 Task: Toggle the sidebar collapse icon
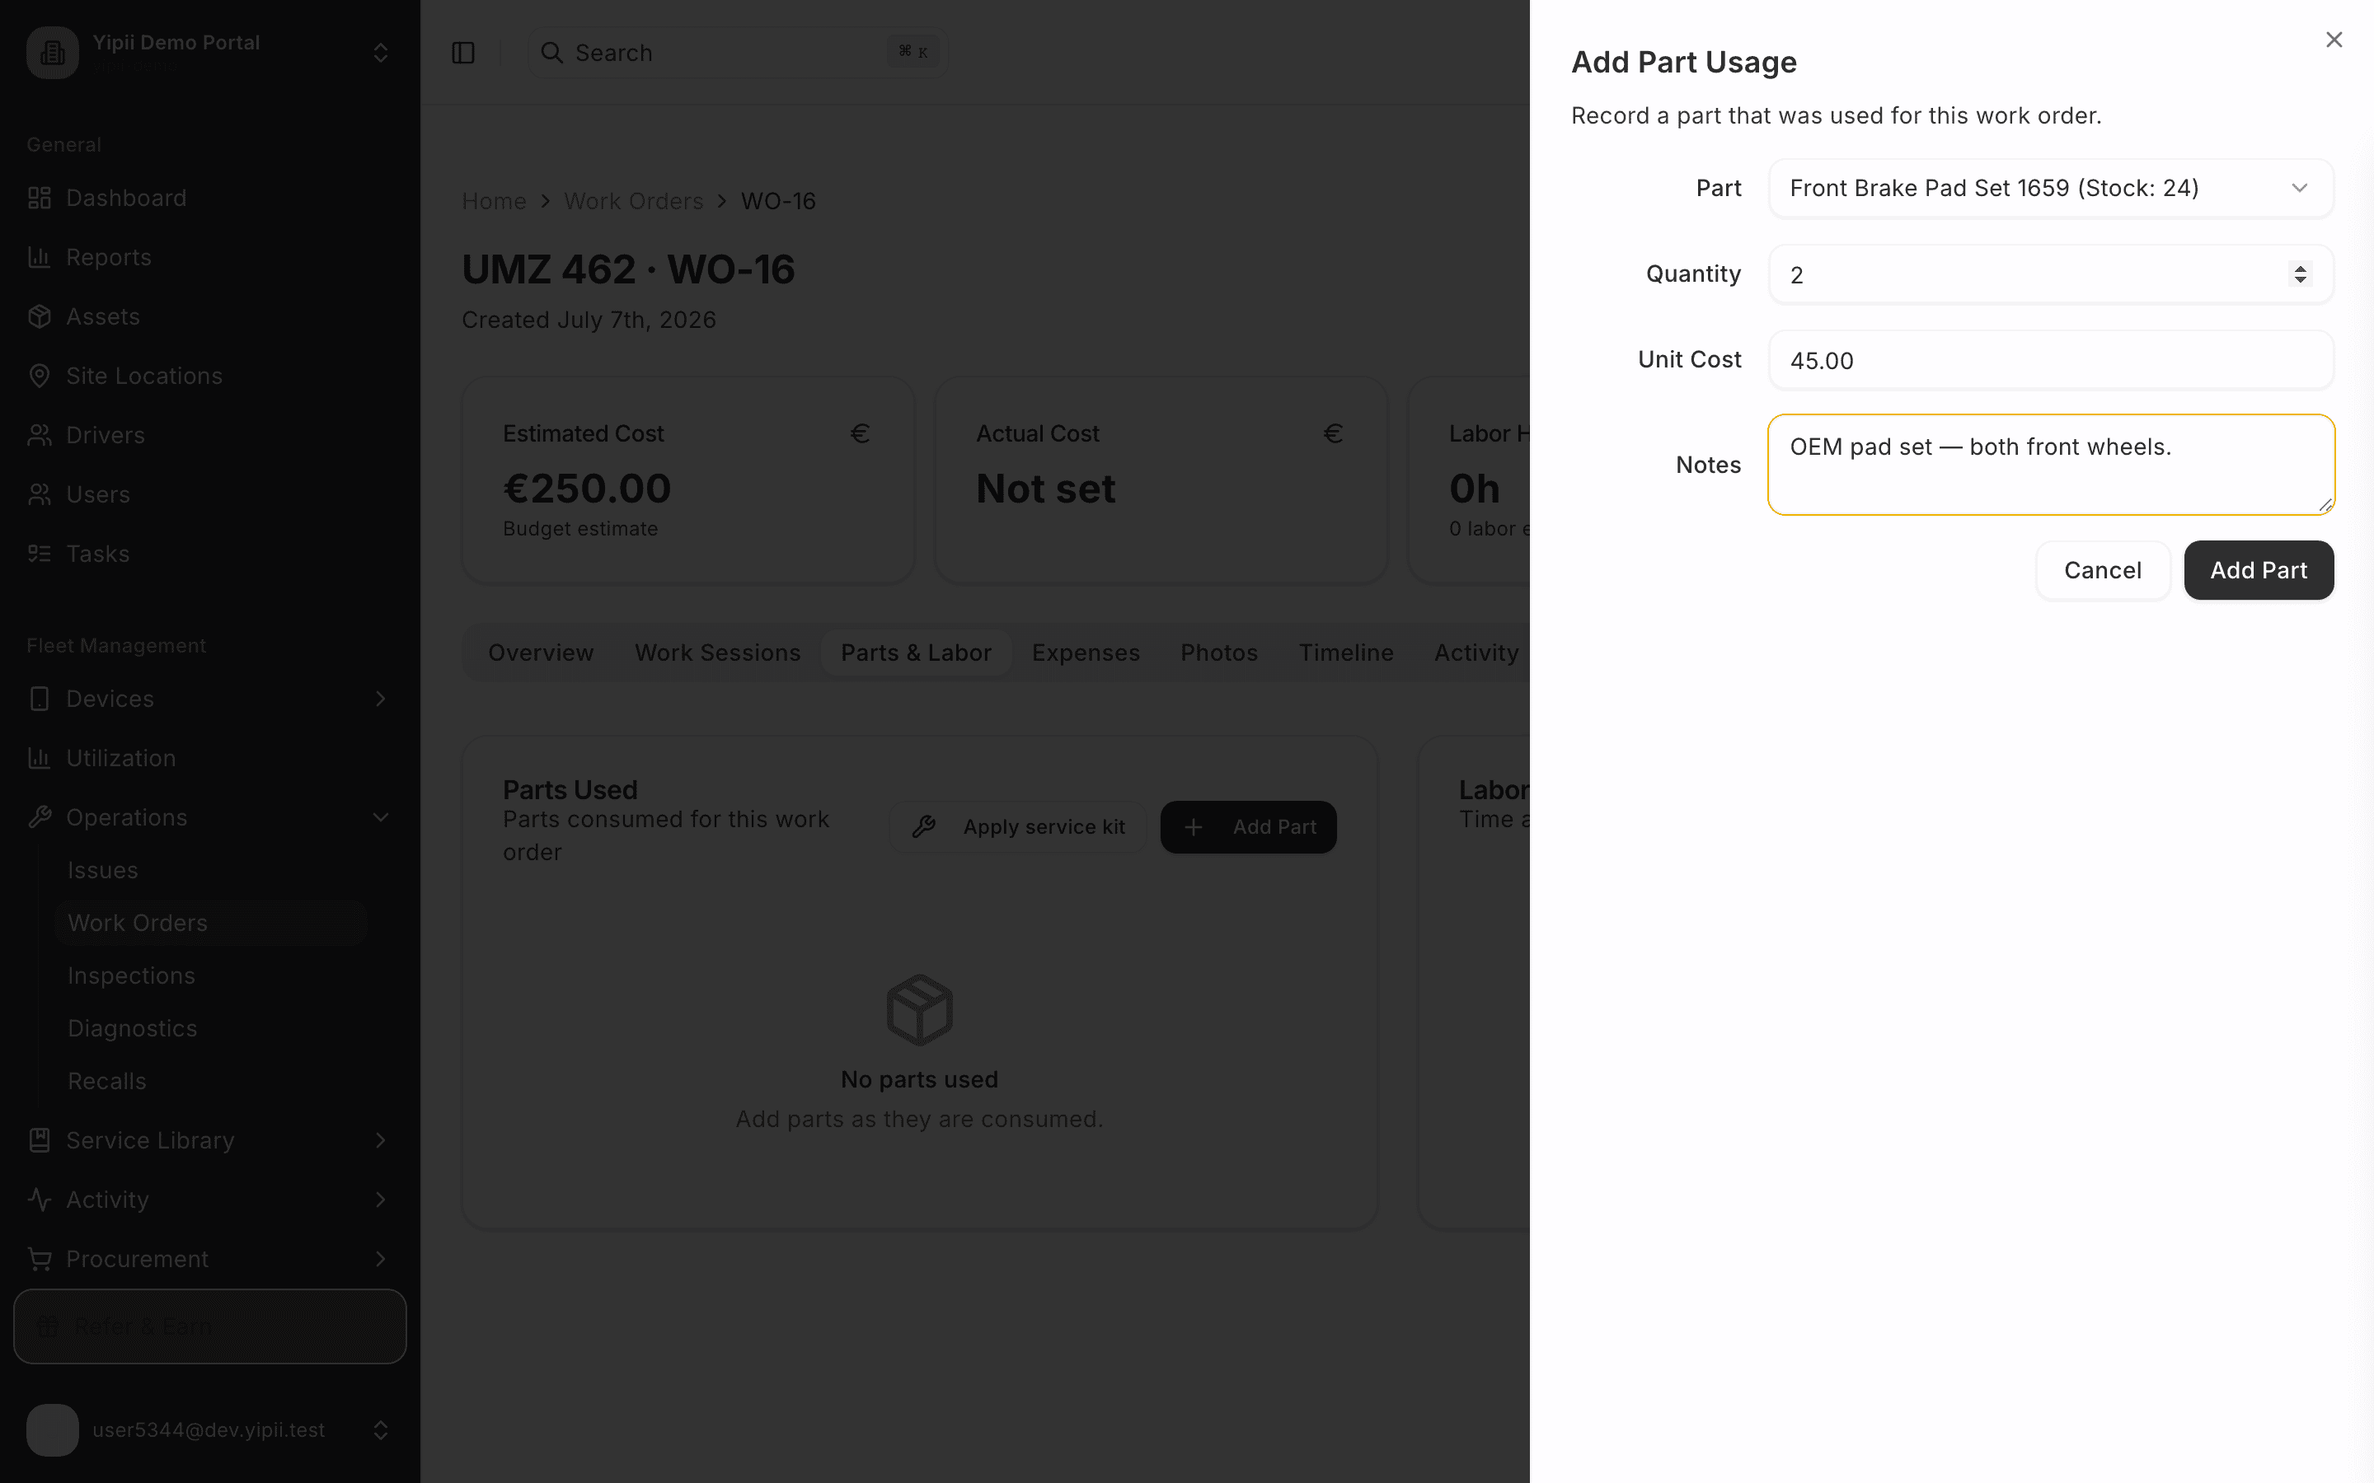pyautogui.click(x=463, y=53)
